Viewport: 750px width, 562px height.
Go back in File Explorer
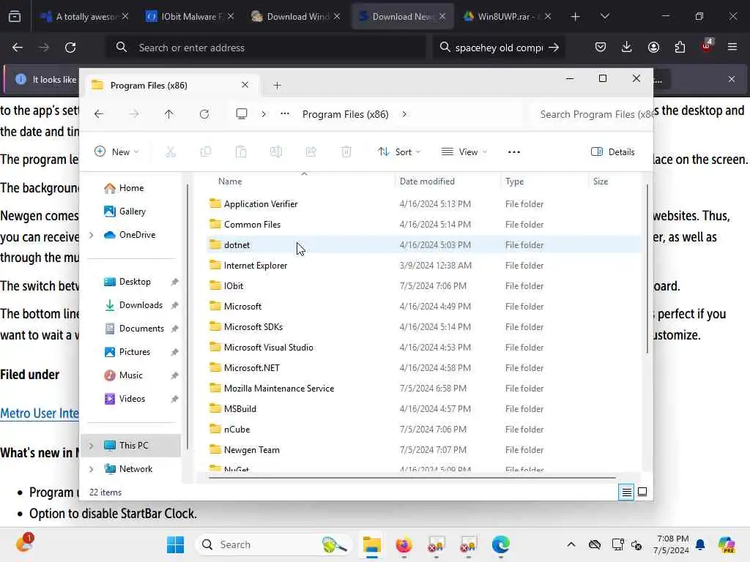click(x=99, y=114)
